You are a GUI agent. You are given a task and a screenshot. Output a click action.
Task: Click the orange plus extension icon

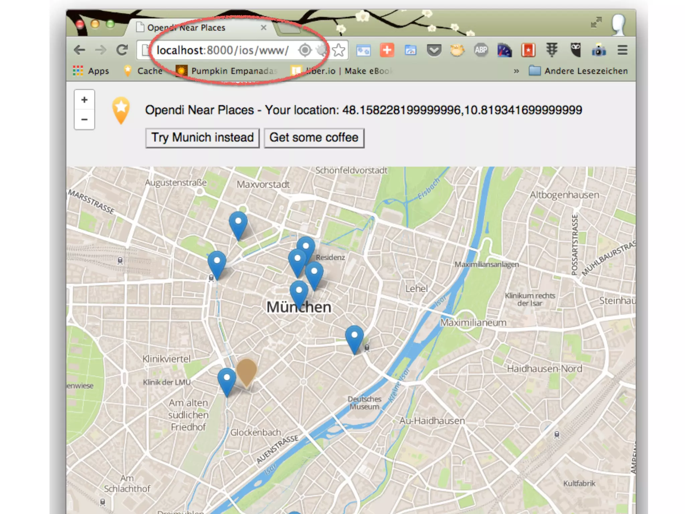(387, 50)
